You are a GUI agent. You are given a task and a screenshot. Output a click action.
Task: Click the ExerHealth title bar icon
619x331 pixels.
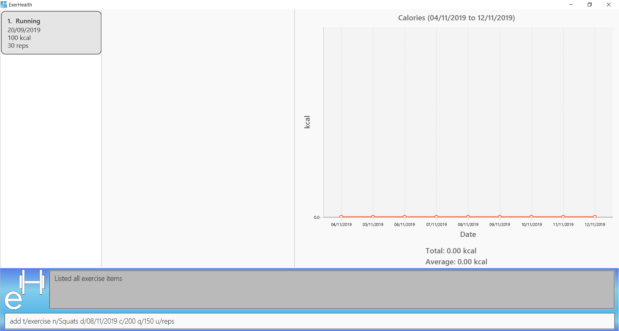(x=4, y=5)
